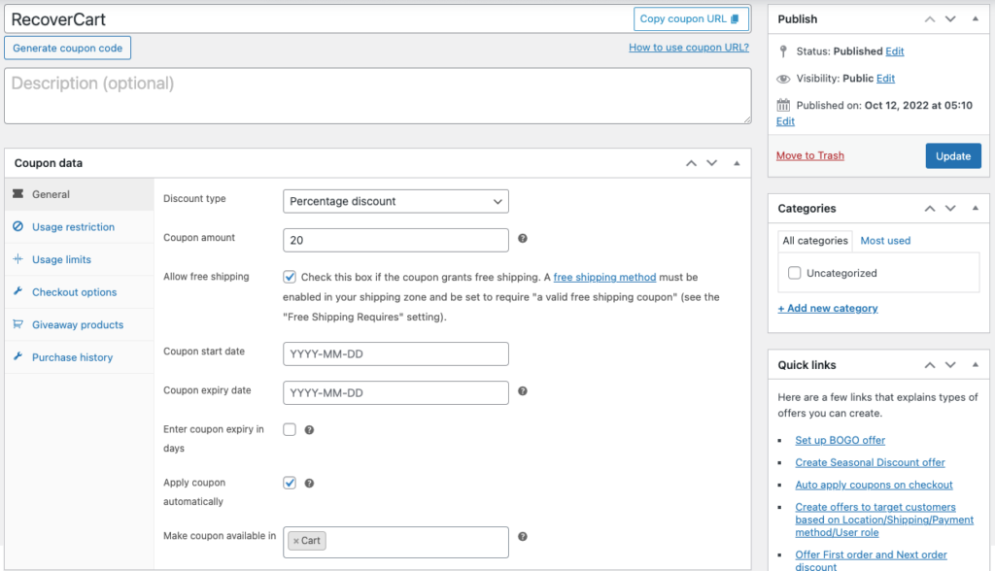The width and height of the screenshot is (995, 571).
Task: Collapse the Coupon data panel
Action: tap(737, 163)
